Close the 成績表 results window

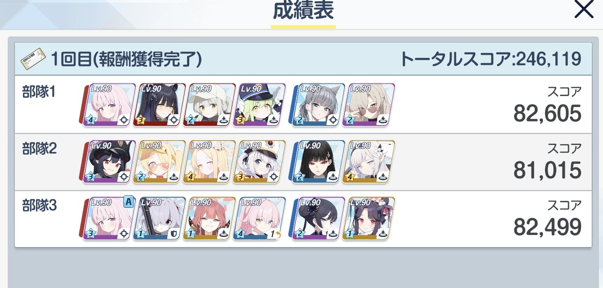pos(584,11)
